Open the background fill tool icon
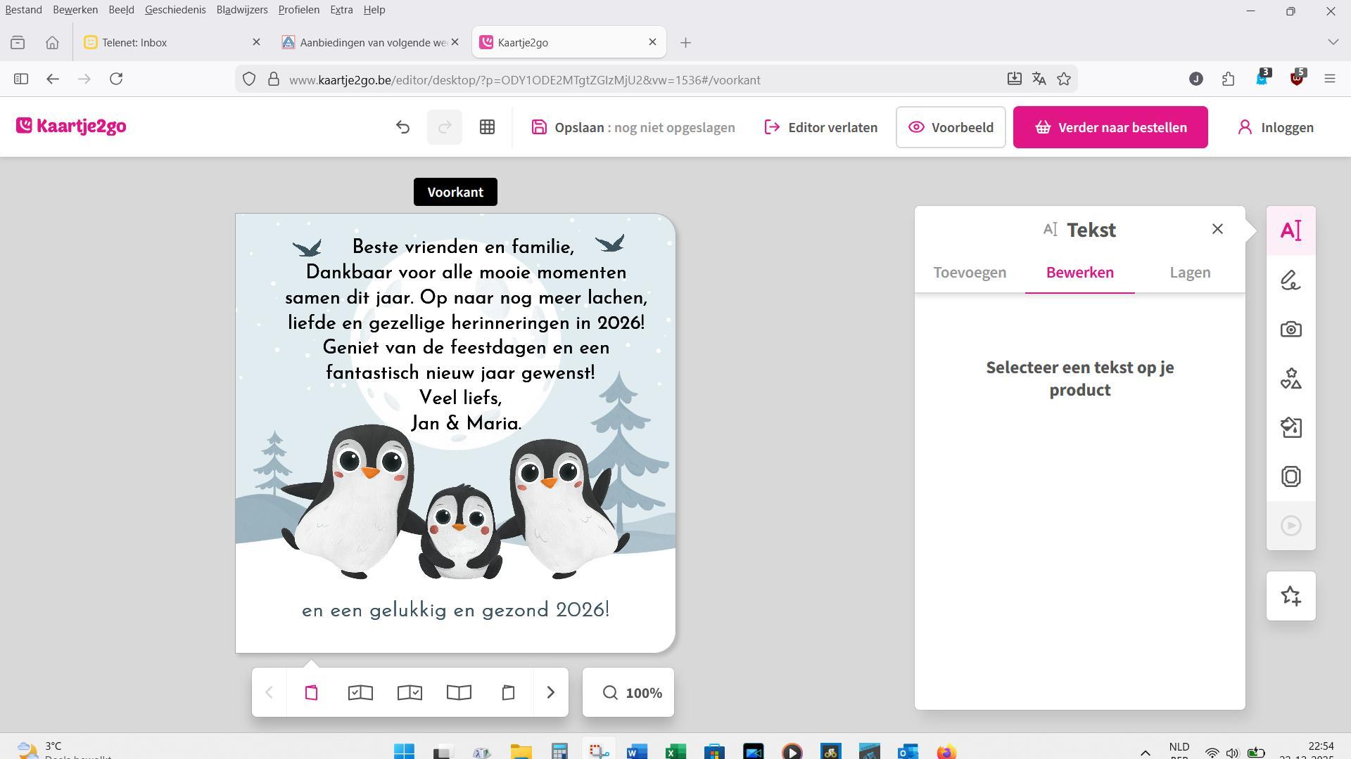Screen dimensions: 1351x759 [1290, 427]
